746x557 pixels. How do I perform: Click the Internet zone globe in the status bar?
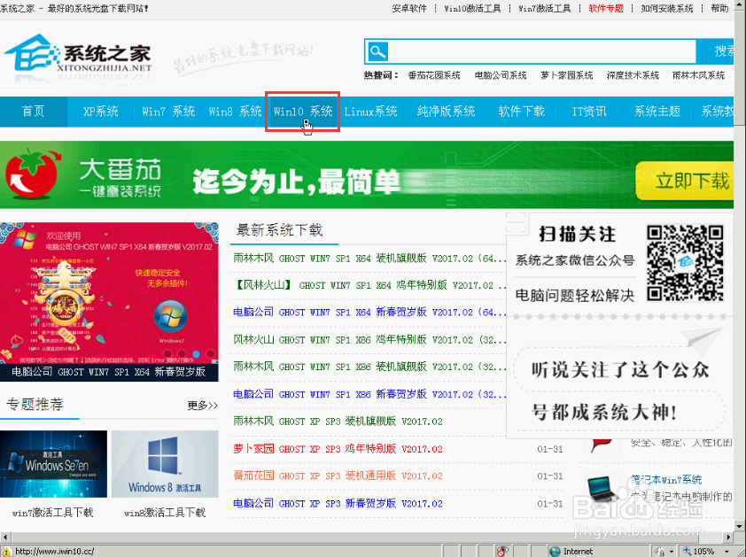click(555, 552)
